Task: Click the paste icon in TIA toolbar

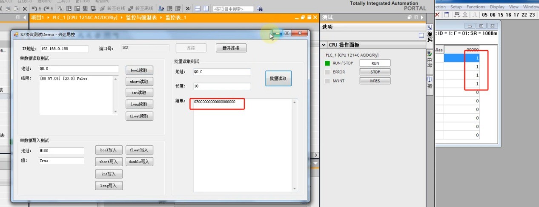Action: 17,9
